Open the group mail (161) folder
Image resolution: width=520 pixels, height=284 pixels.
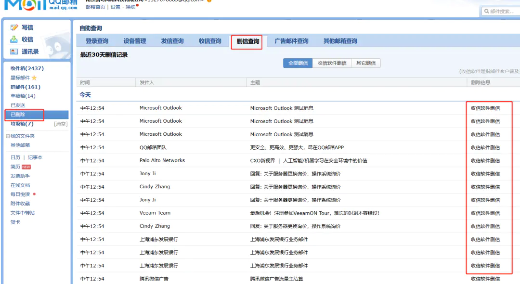click(x=25, y=87)
